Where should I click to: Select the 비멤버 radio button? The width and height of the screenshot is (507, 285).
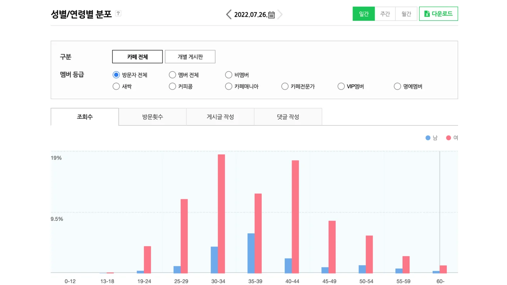point(229,75)
